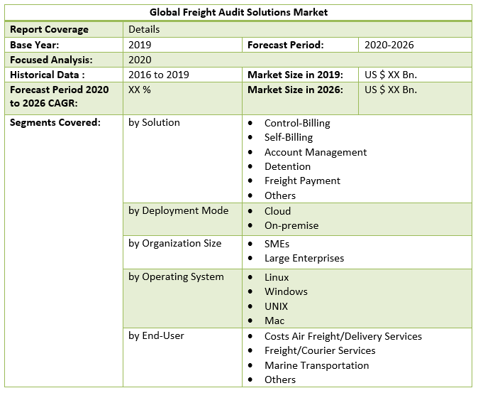Select the by Operating System cell
478x393 pixels.
coord(176,276)
